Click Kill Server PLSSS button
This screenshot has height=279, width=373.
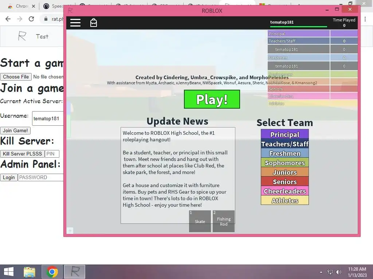[22, 154]
